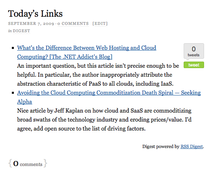Click the 'Digest powered by' text
Screen dimensions: 211x177
[161, 146]
